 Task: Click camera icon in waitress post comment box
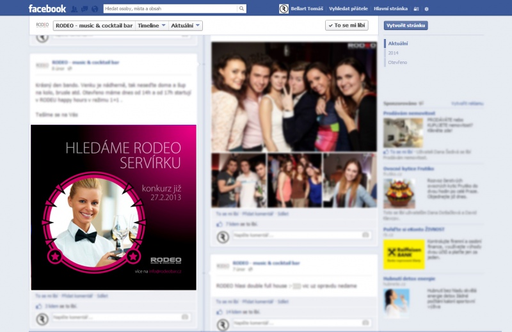click(185, 317)
